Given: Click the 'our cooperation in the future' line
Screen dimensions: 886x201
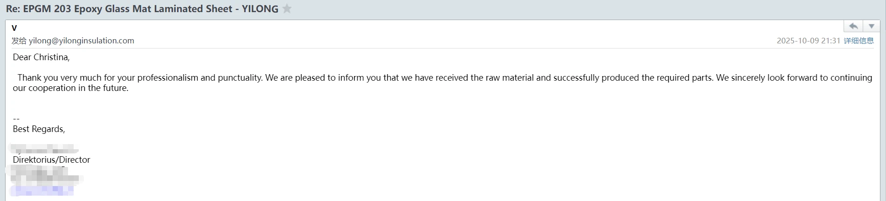Looking at the screenshot, I should click(x=70, y=88).
